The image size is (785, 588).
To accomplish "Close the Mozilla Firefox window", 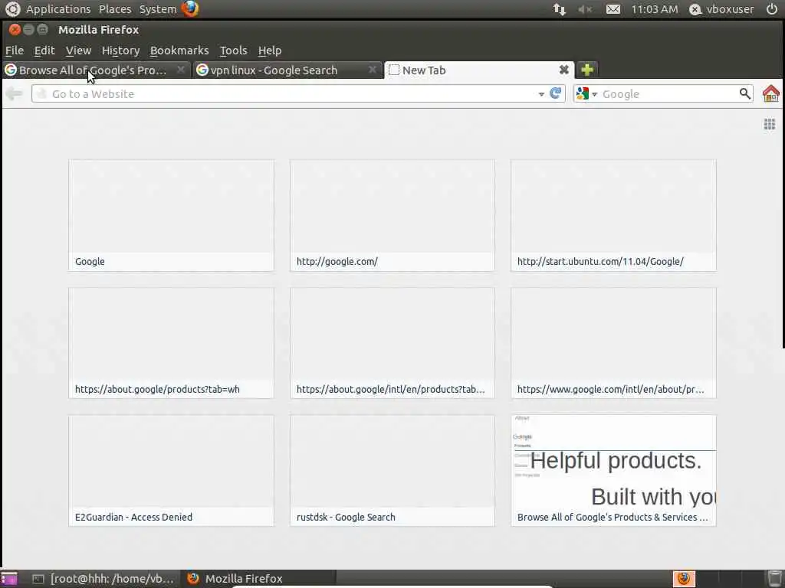I will 15,30.
